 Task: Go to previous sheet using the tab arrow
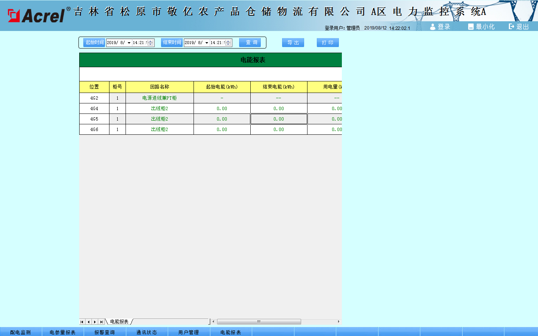pyautogui.click(x=89, y=322)
